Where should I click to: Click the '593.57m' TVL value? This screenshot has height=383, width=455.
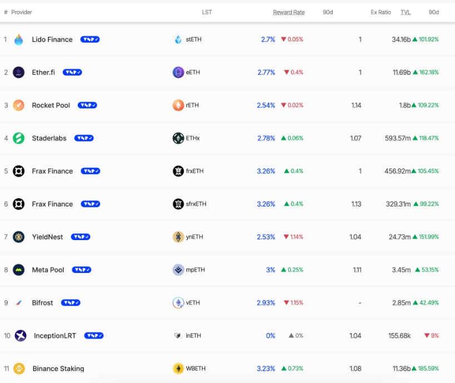pos(398,138)
